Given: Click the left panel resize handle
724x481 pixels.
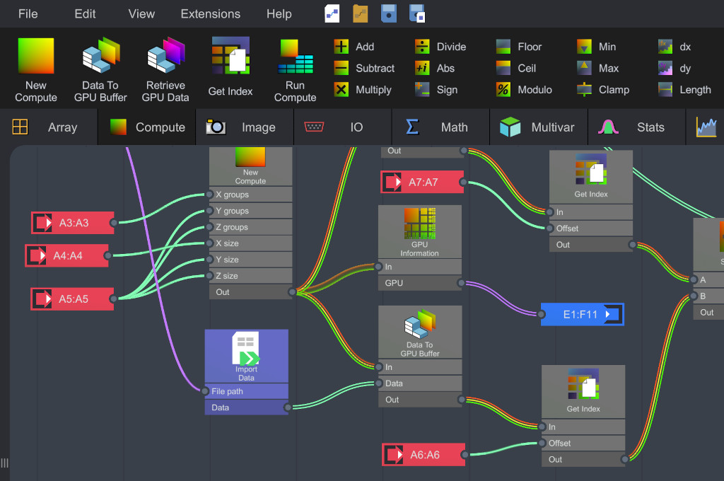Looking at the screenshot, I should (x=5, y=463).
